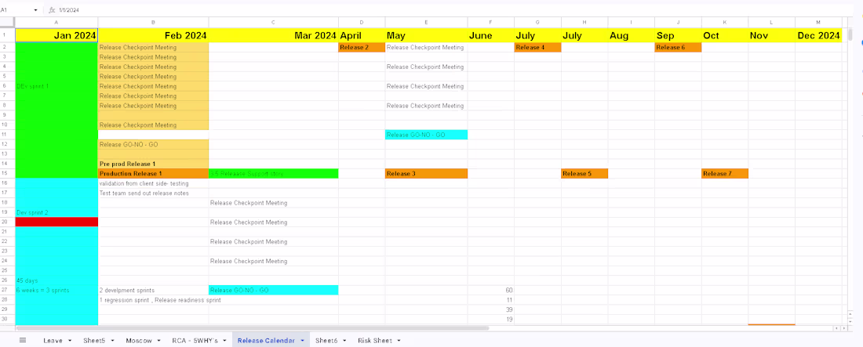The width and height of the screenshot is (863, 347).
Task: Select the Dec 2024 header cell
Action: pyautogui.click(x=818, y=35)
